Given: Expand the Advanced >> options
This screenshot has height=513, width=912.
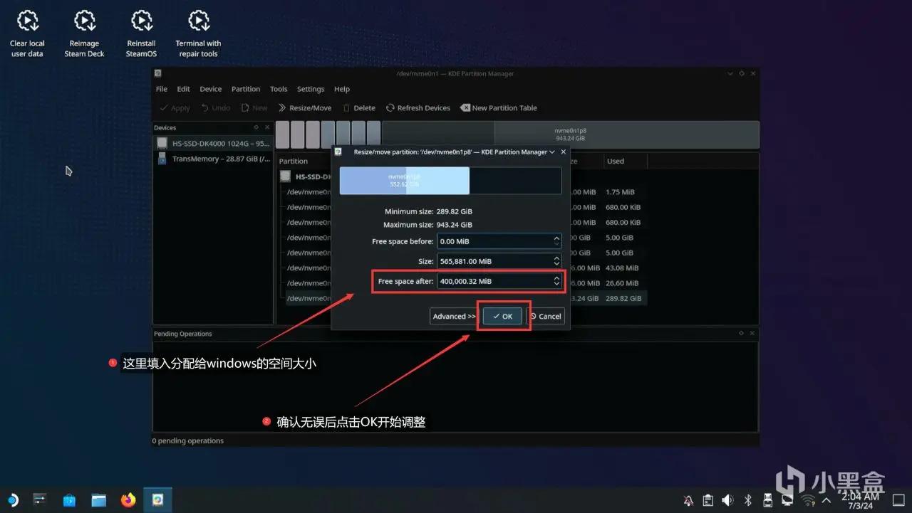Looking at the screenshot, I should (454, 316).
